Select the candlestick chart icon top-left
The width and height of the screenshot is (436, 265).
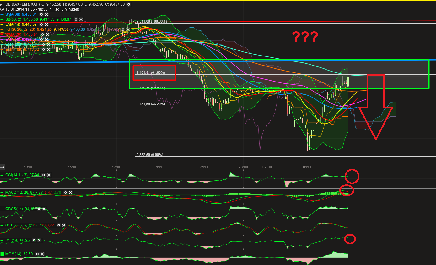click(2, 4)
